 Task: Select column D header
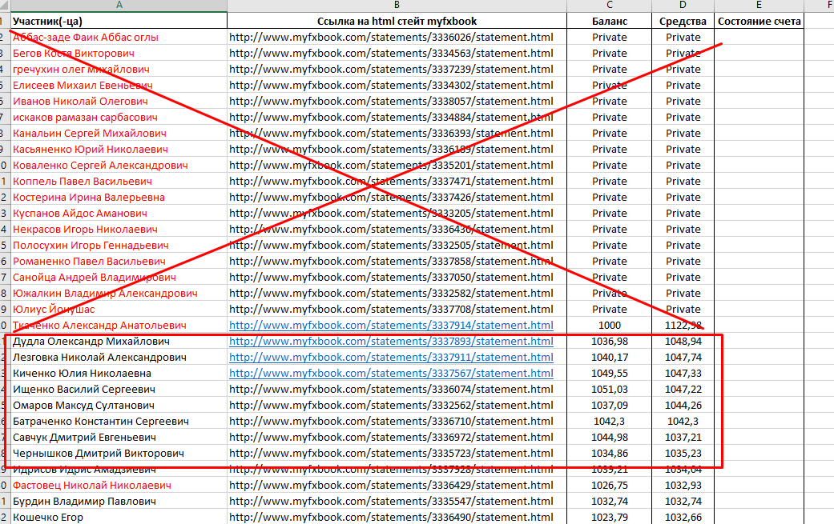click(x=683, y=6)
